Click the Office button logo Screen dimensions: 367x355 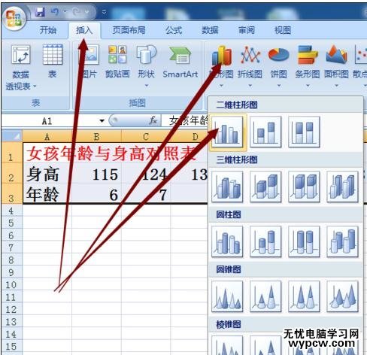[14, 19]
